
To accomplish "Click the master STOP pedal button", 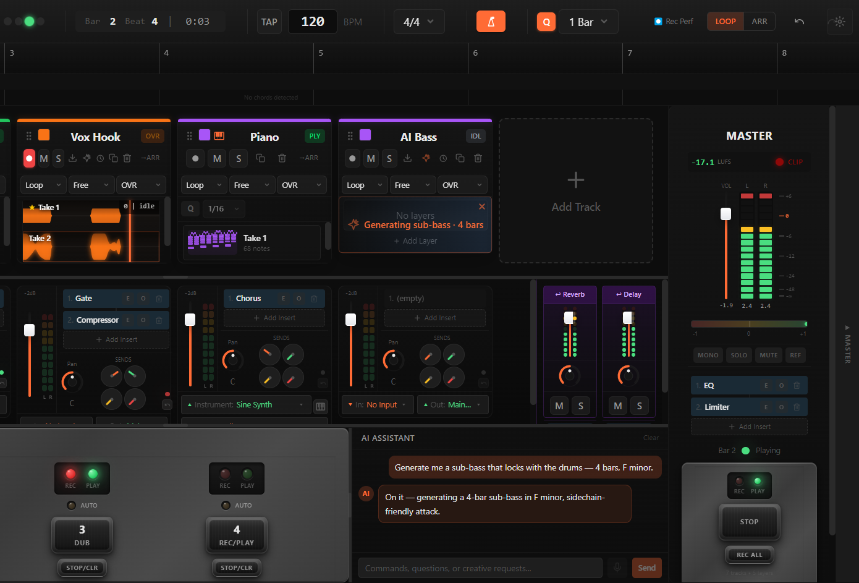I will tap(749, 522).
